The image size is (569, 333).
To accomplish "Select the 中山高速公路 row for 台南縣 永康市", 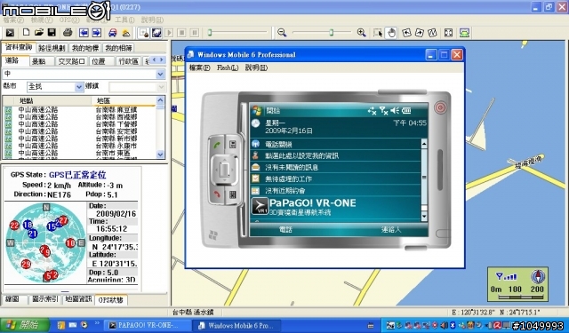I will click(80, 146).
